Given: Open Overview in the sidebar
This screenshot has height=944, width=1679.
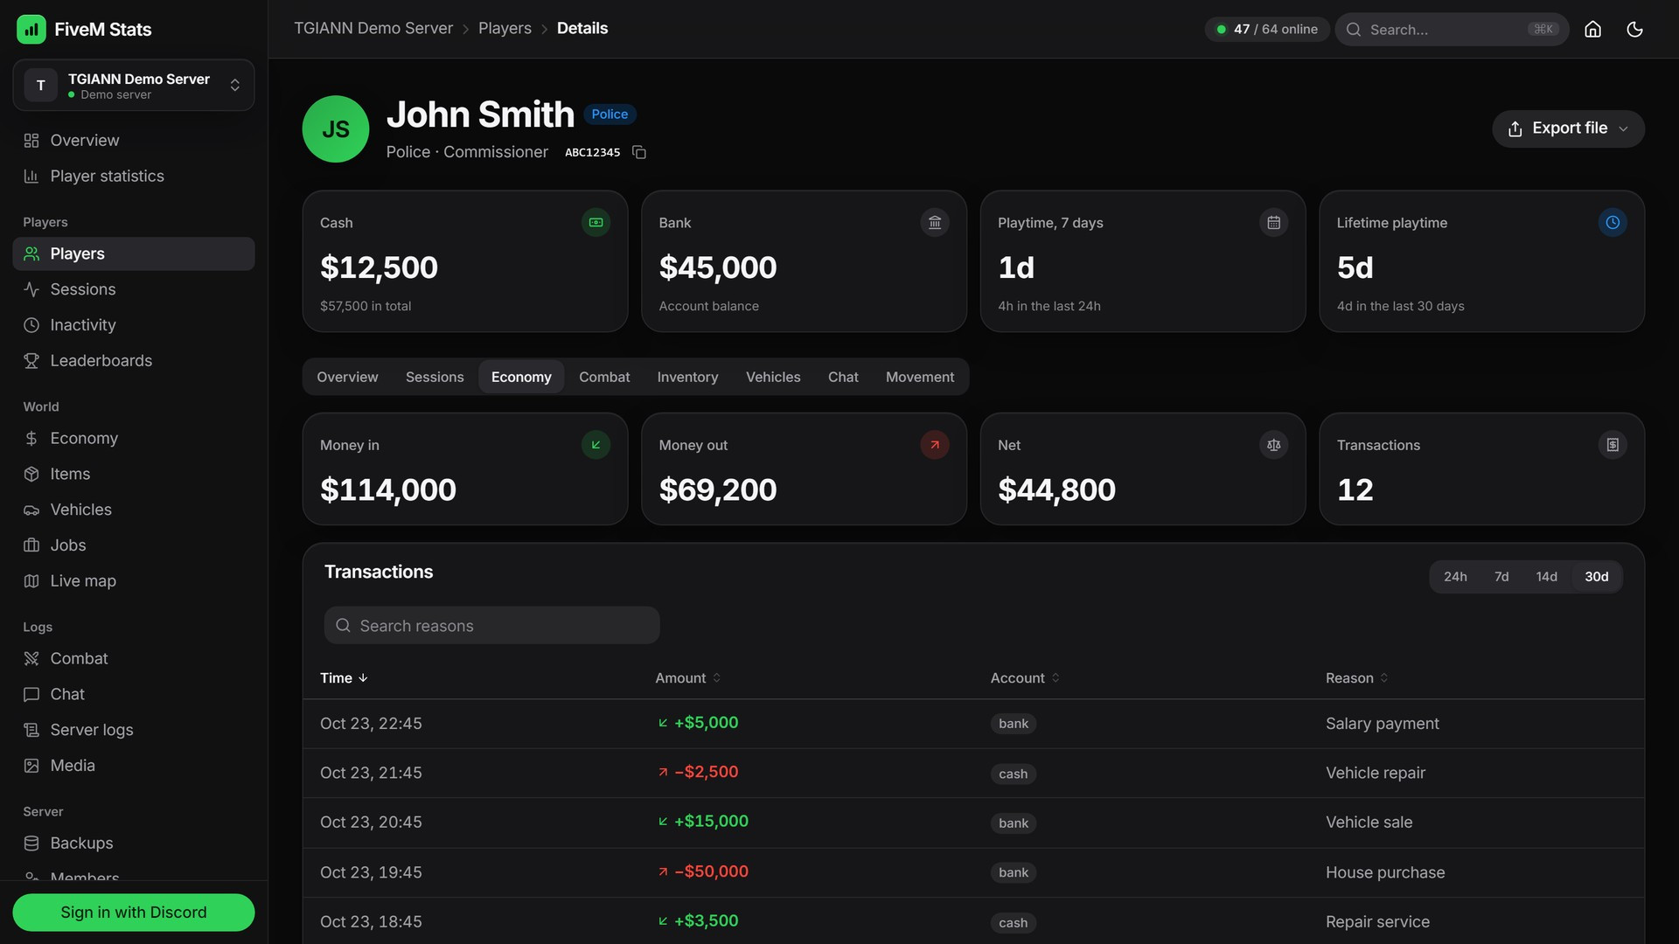Looking at the screenshot, I should (x=134, y=140).
